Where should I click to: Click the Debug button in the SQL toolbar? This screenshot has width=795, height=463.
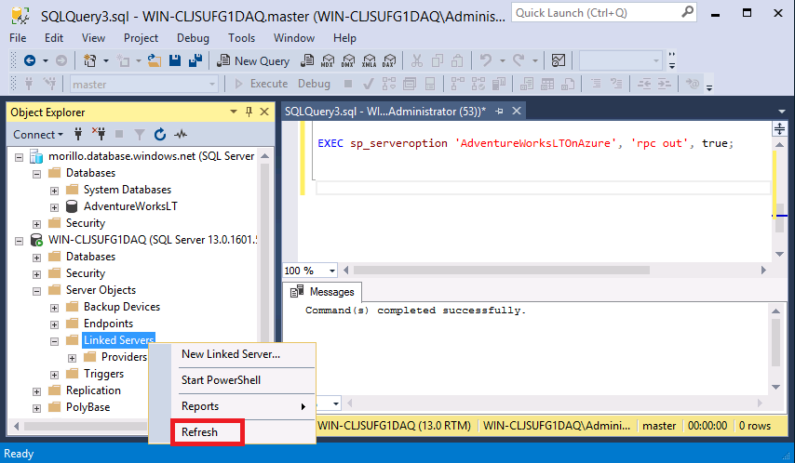pos(314,84)
